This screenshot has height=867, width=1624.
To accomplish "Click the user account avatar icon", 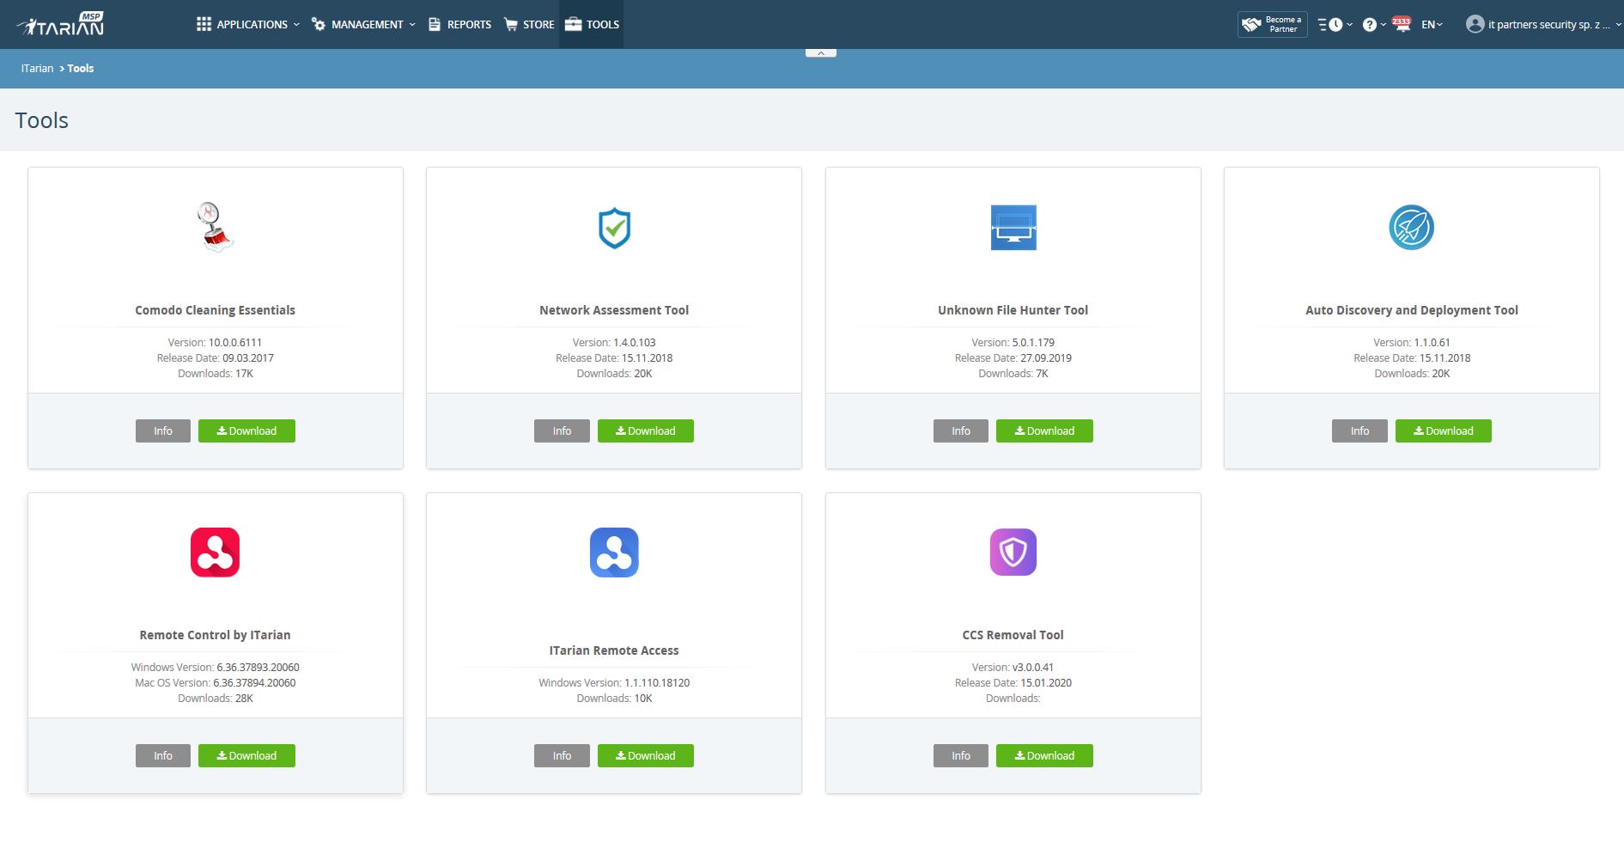I will 1475,24.
